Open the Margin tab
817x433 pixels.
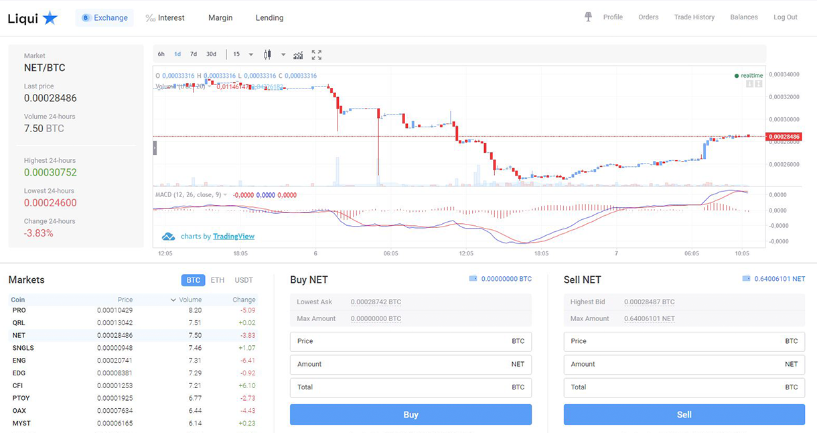pos(220,18)
